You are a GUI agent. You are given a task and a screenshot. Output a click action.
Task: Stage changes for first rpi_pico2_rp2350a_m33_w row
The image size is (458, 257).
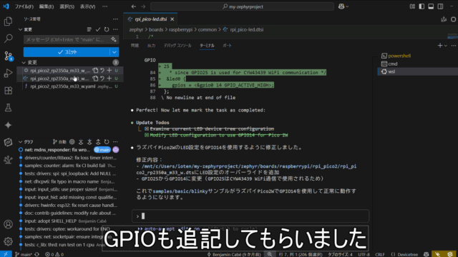click(x=109, y=70)
